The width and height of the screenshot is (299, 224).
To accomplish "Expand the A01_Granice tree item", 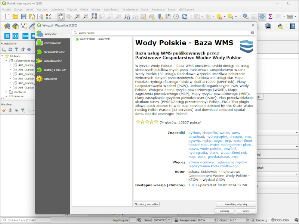I will click(10, 69).
